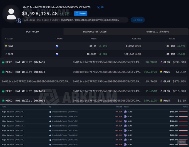This screenshot has width=189, height=147.
Task: Click the To column header
Action: (x=50, y=107)
